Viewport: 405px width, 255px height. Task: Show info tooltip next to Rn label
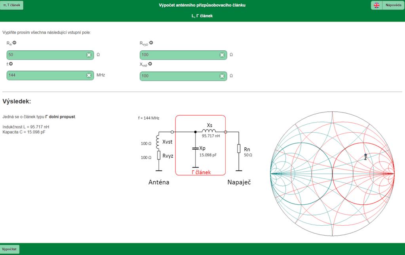[15, 43]
